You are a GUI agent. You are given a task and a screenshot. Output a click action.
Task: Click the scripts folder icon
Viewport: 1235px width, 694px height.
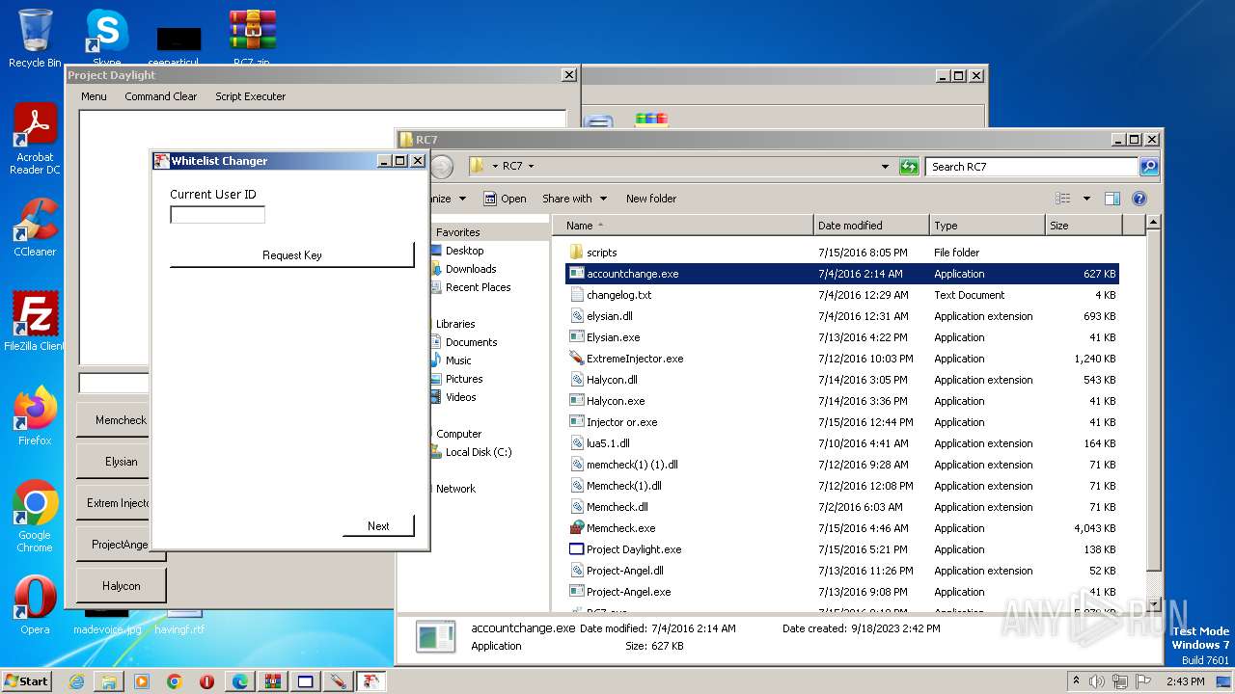577,253
